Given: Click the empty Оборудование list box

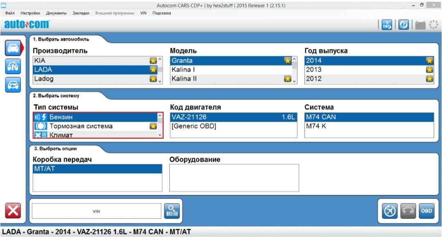Looking at the screenshot, I should tap(234, 178).
